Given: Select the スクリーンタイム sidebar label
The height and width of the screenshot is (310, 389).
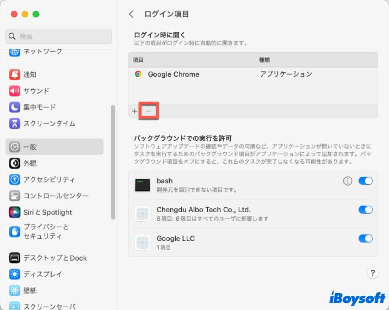Looking at the screenshot, I should [49, 123].
